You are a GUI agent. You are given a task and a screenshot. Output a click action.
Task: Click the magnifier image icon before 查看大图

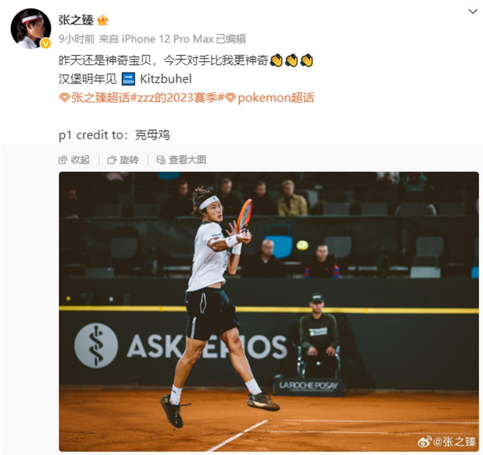[161, 160]
